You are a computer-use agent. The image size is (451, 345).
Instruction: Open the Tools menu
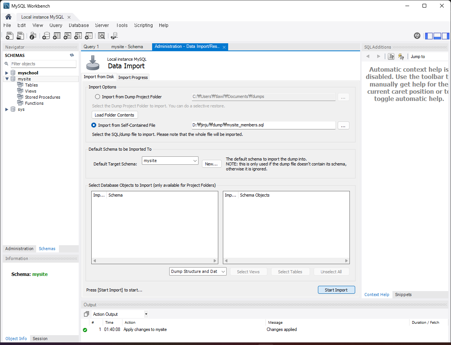tap(122, 25)
